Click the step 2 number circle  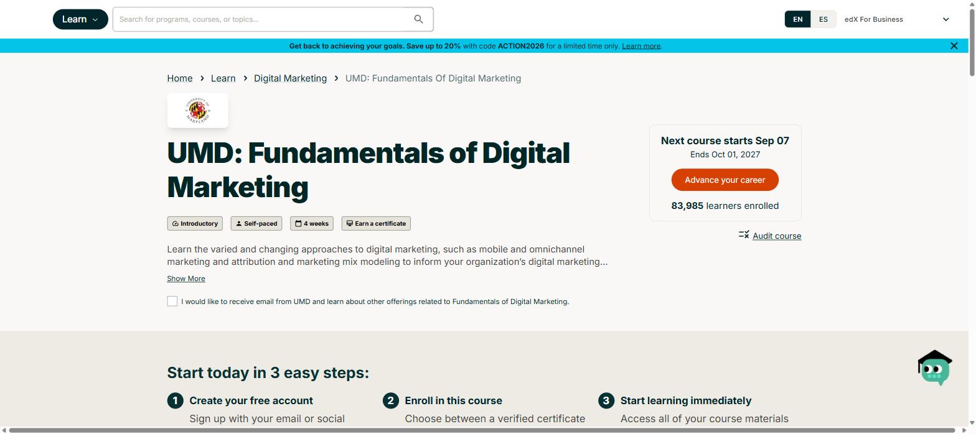coord(391,400)
